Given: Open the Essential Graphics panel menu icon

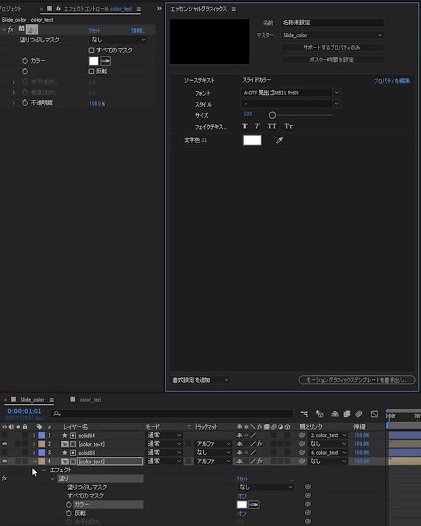Looking at the screenshot, I should coord(234,9).
